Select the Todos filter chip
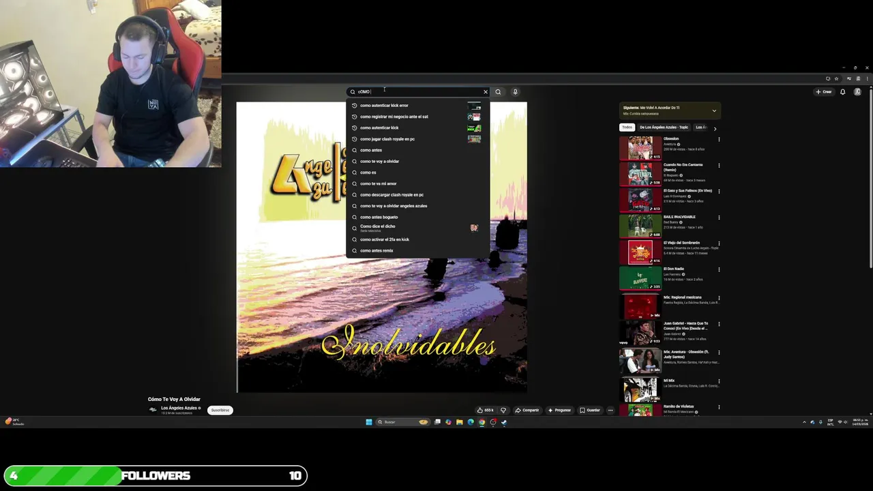 (x=627, y=128)
